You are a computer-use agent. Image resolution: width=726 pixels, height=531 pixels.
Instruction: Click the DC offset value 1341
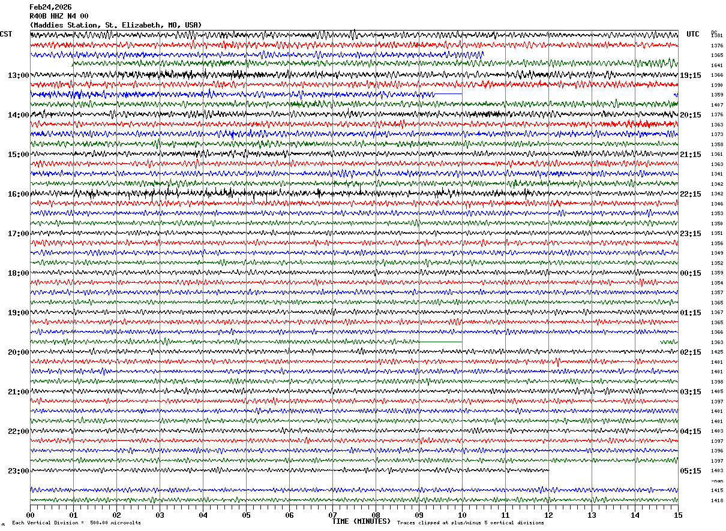[716, 174]
